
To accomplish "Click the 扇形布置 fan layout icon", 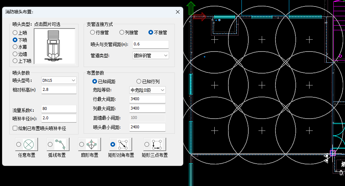I will point(91,145).
